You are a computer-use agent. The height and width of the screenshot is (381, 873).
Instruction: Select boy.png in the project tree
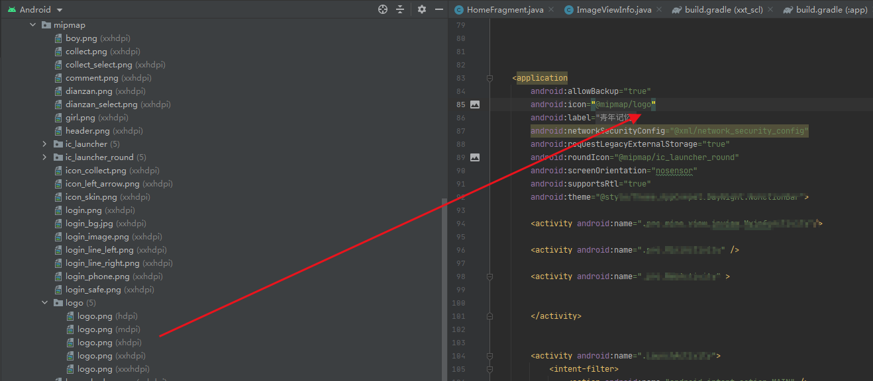pos(98,38)
